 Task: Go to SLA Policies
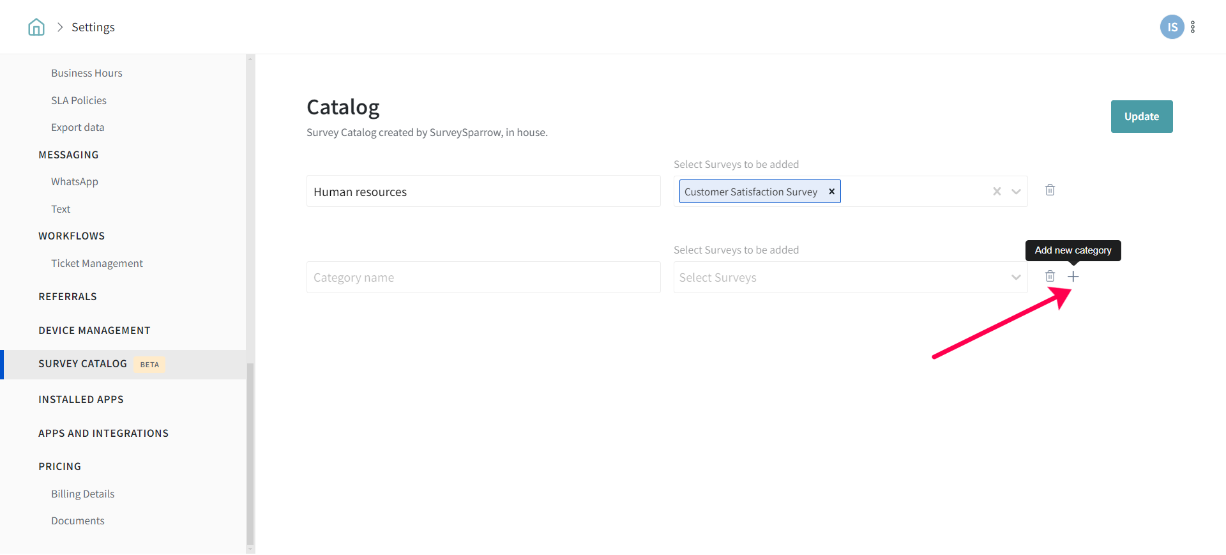[79, 100]
